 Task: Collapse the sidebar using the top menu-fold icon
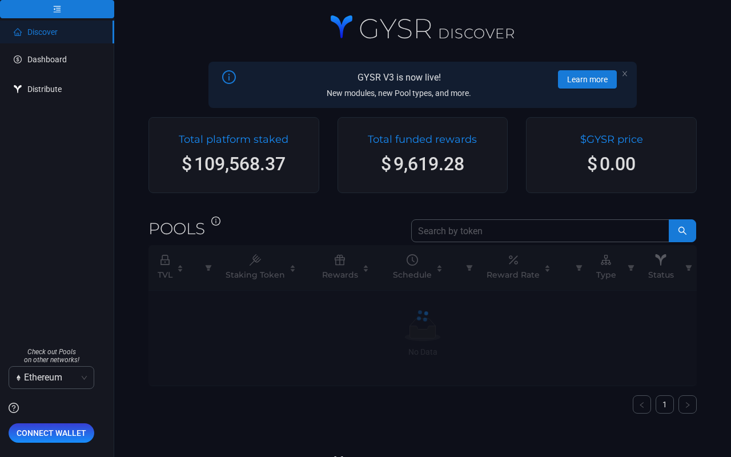point(57,9)
